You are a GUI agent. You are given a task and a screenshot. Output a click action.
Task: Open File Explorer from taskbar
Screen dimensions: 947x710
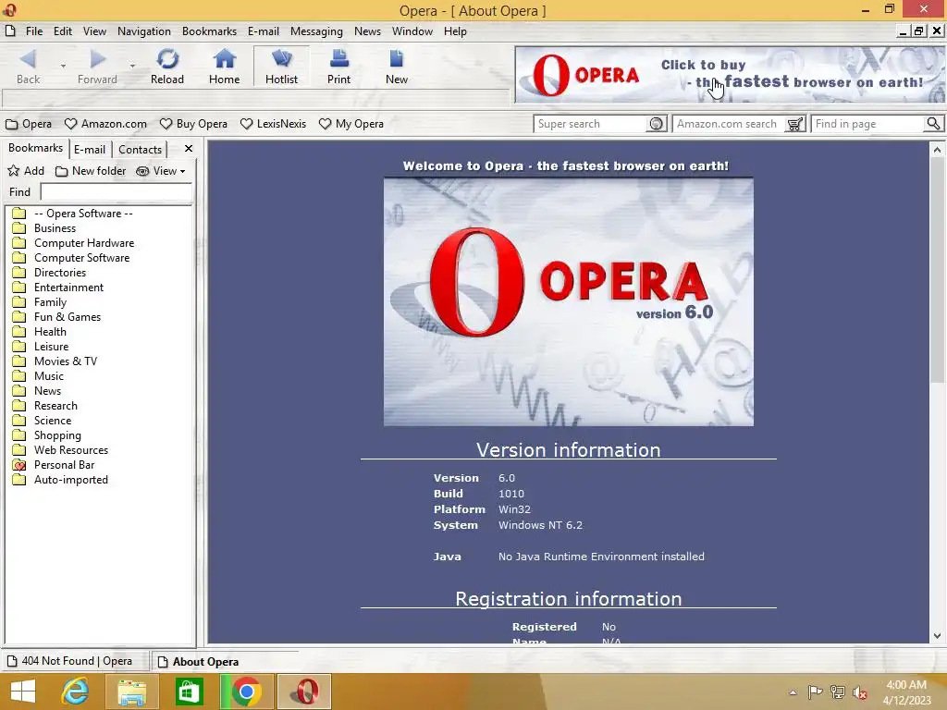click(131, 692)
